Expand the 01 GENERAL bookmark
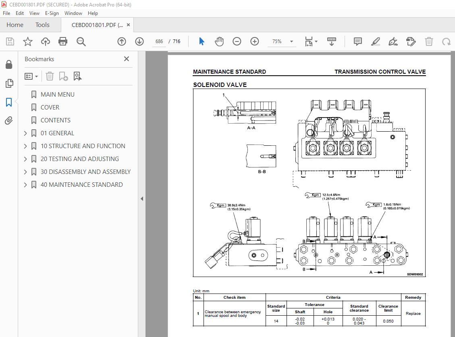 coord(25,133)
